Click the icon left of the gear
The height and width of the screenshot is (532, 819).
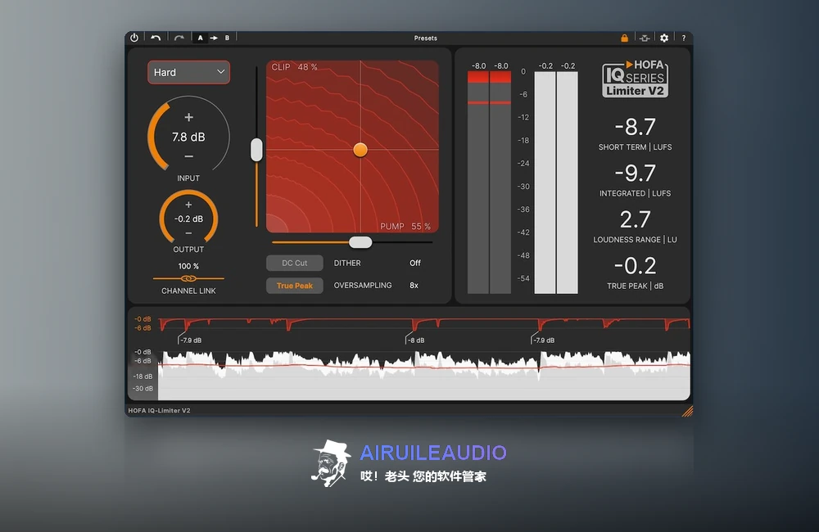(x=645, y=38)
